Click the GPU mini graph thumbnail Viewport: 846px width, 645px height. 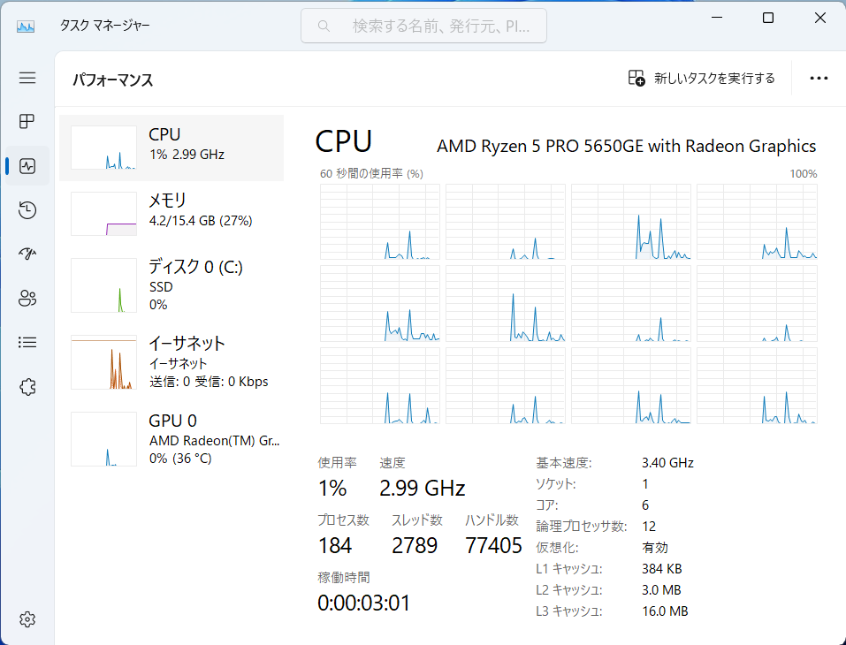point(103,439)
